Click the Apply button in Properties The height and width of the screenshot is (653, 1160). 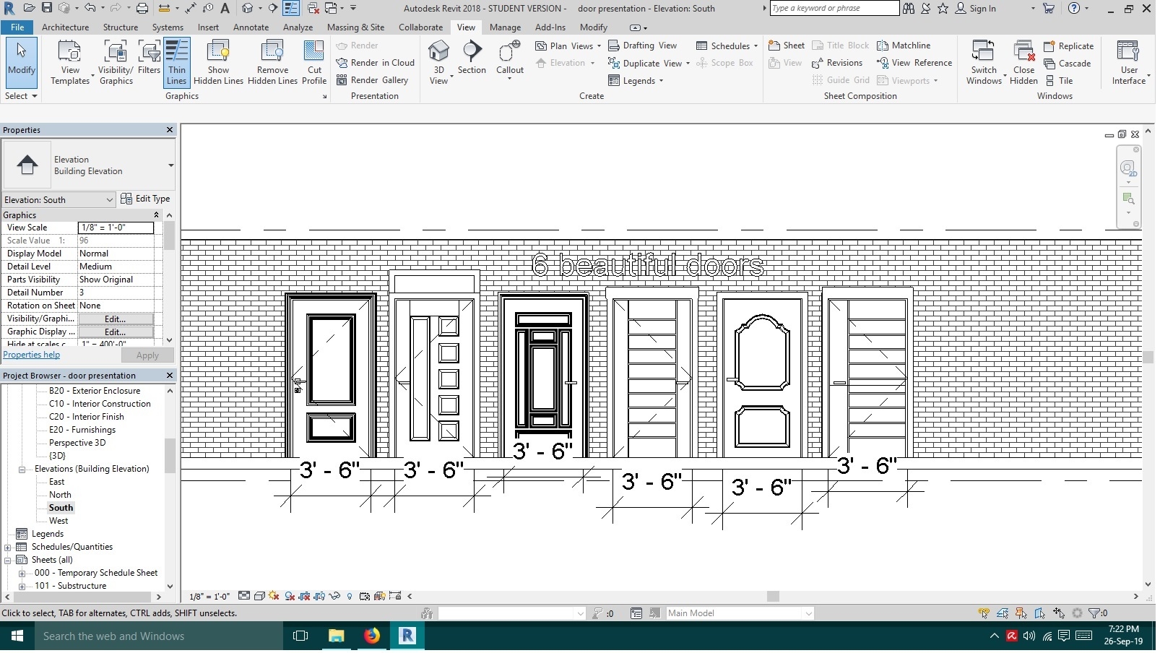[x=147, y=355]
